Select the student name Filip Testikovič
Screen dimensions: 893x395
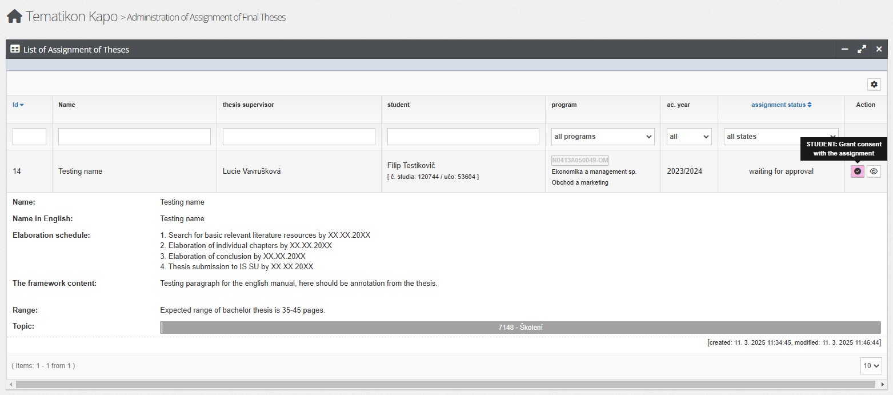411,165
